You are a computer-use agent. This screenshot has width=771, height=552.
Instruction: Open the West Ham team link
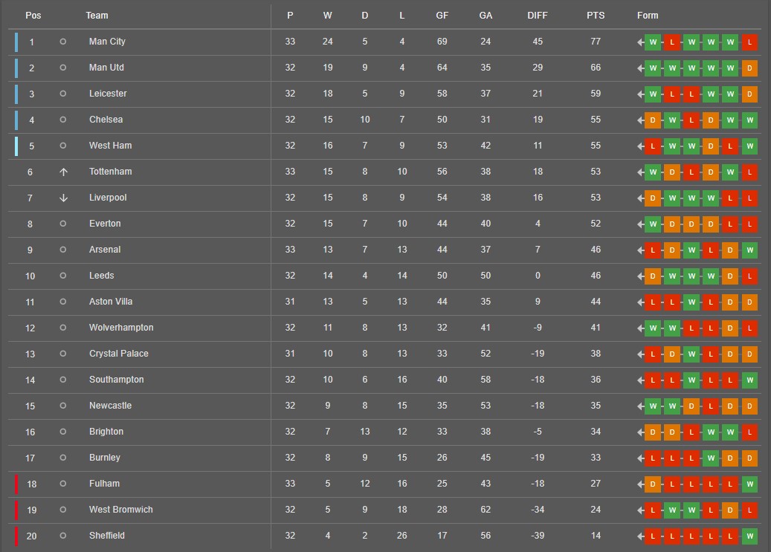tap(110, 146)
